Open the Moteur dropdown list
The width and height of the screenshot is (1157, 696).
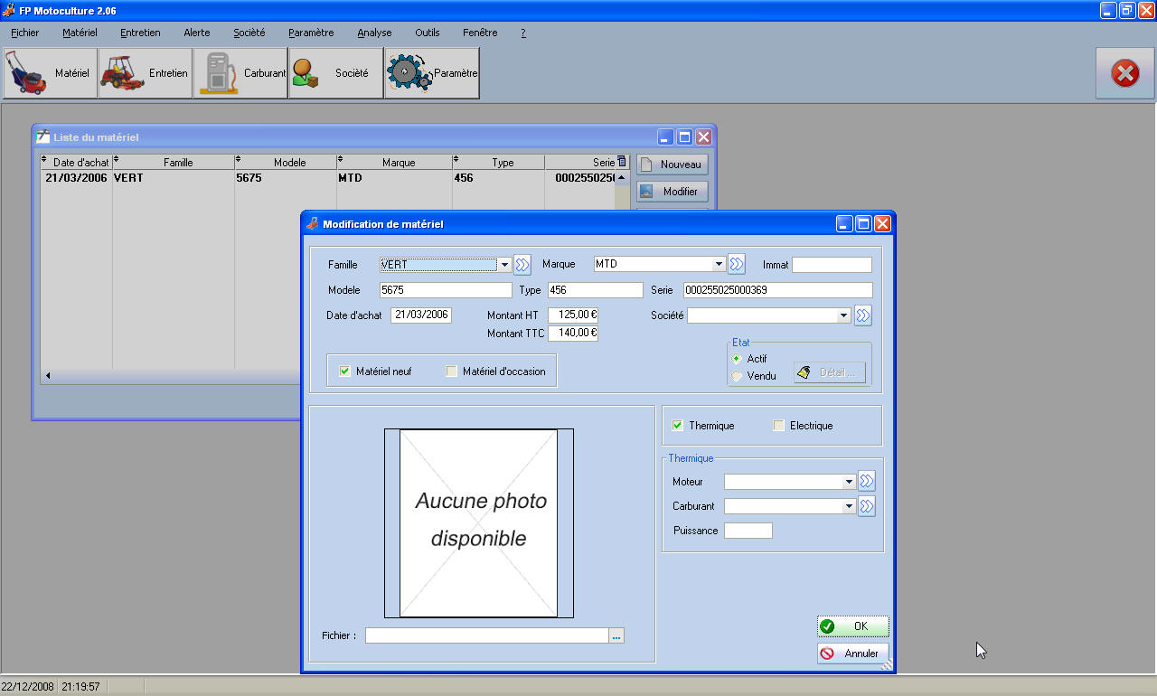[x=848, y=482]
